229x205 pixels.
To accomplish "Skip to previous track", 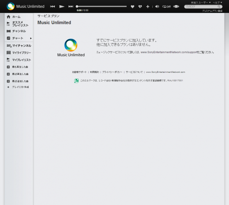I will point(53,6).
